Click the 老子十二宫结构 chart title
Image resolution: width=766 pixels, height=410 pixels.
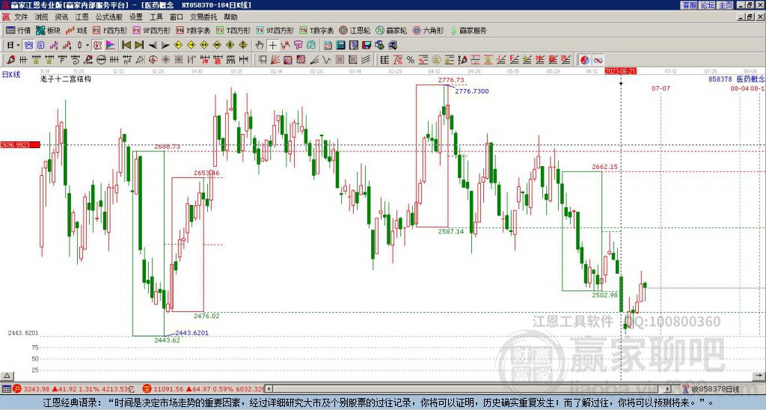click(x=66, y=79)
